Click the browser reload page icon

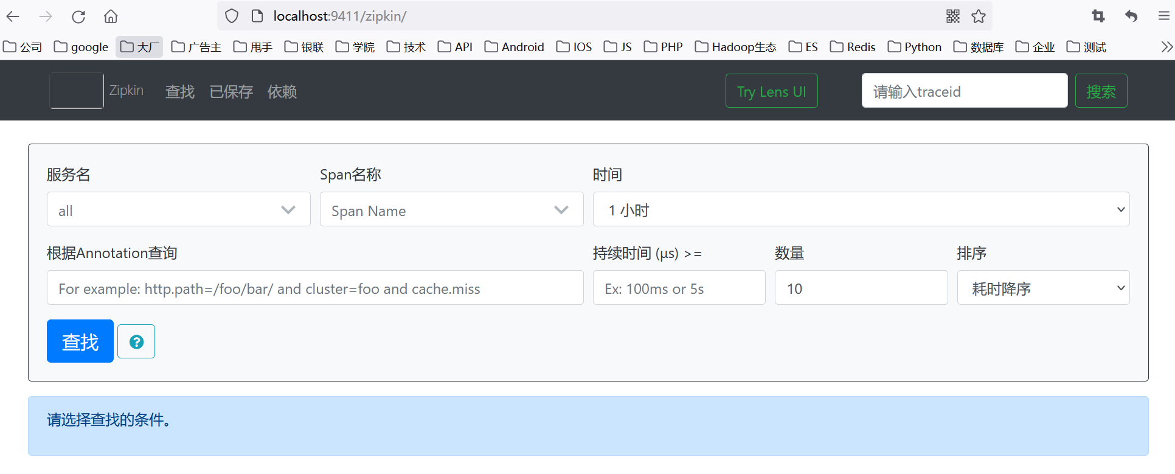pos(78,16)
